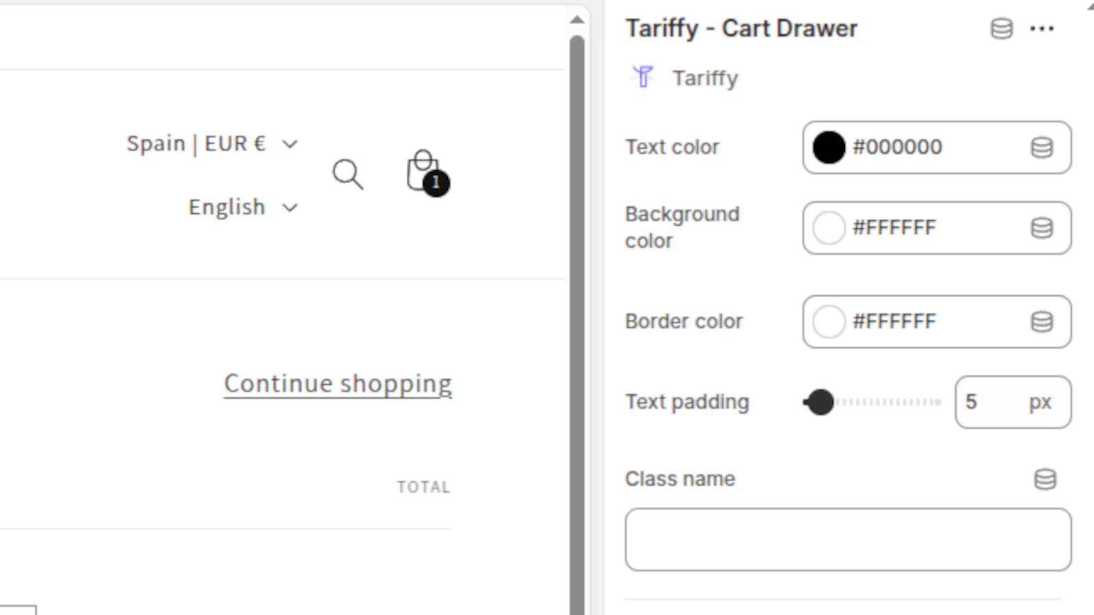Follow the Continue shopping link

[338, 384]
